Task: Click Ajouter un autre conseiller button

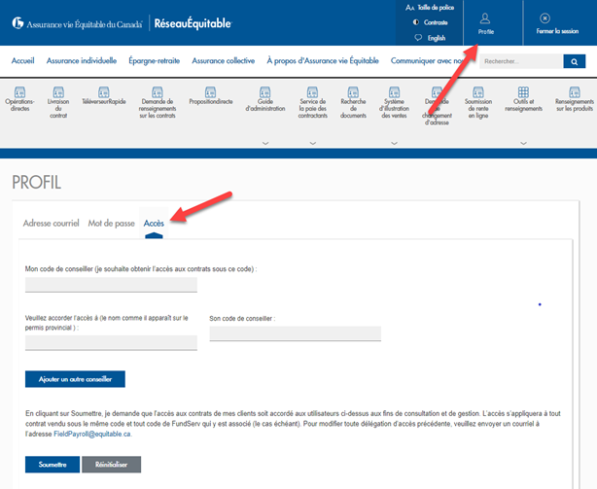Action: (75, 378)
